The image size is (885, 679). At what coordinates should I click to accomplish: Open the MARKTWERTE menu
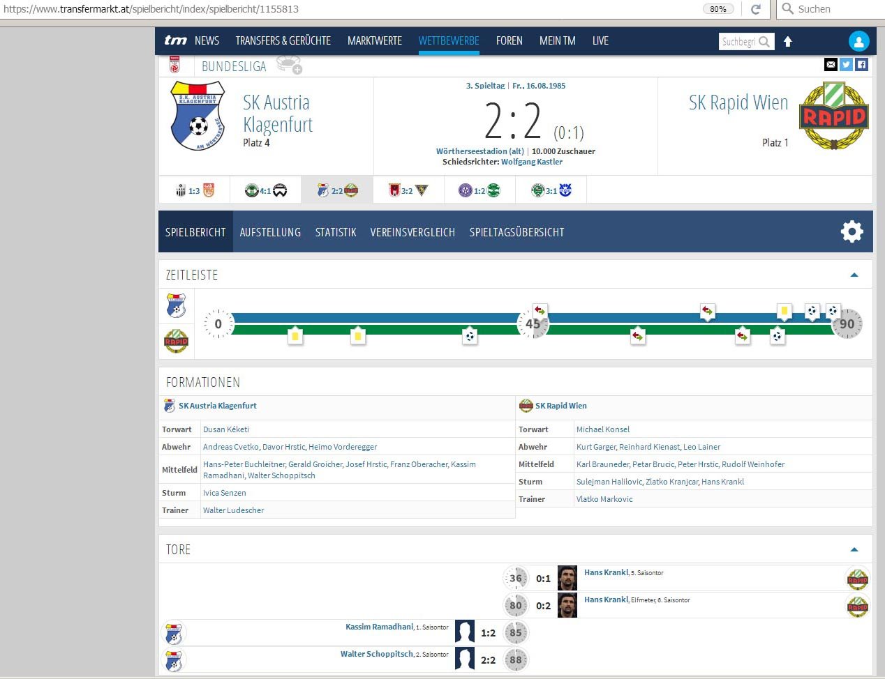pos(375,41)
